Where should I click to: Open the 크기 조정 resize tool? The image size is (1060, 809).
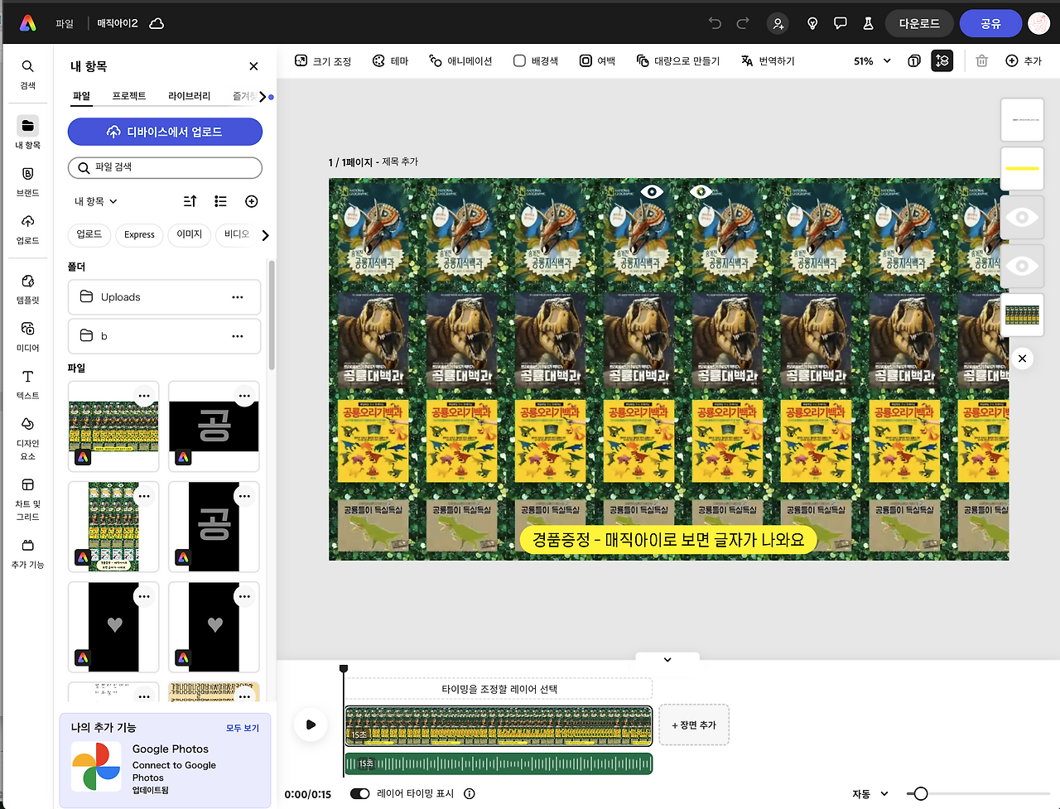[x=323, y=60]
